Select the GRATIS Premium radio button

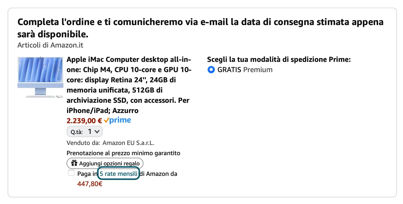click(211, 70)
